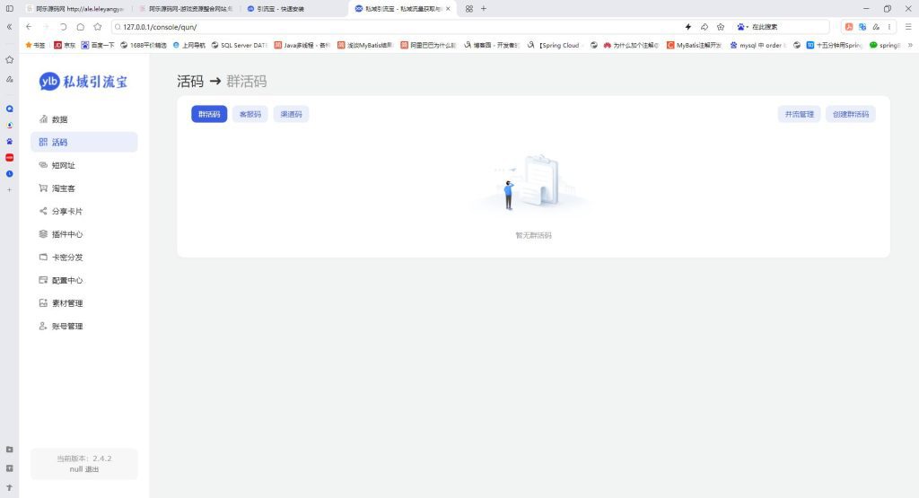Open 素材管理 in the sidebar
The image size is (919, 498).
tap(66, 303)
